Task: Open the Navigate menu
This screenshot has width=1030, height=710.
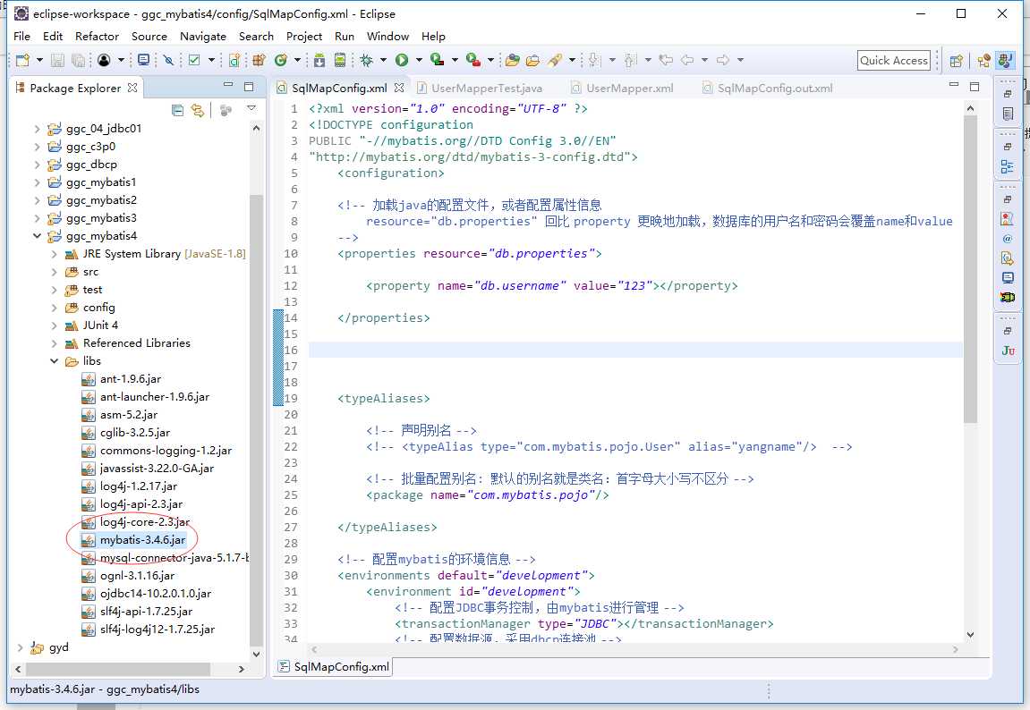Action: (203, 36)
